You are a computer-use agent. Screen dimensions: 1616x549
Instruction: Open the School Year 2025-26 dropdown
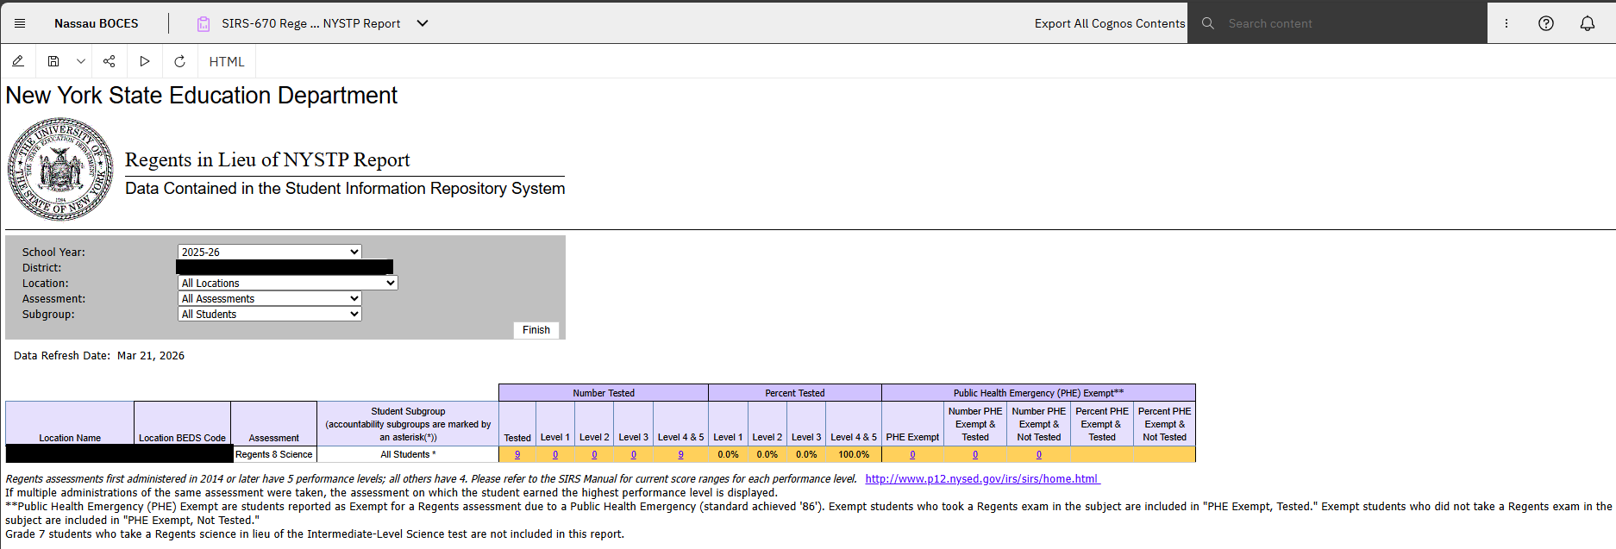click(269, 252)
